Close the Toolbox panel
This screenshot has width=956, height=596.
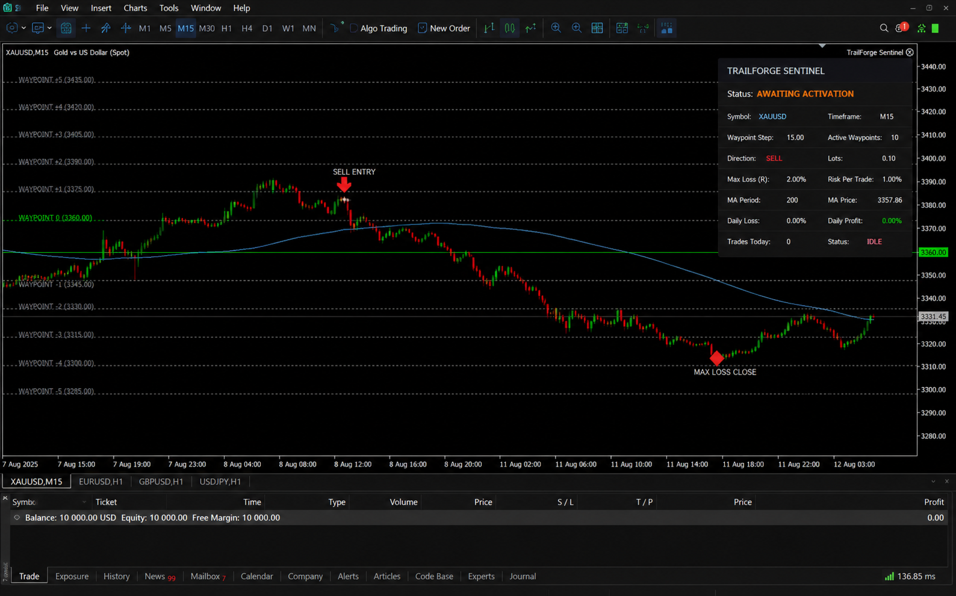5,498
